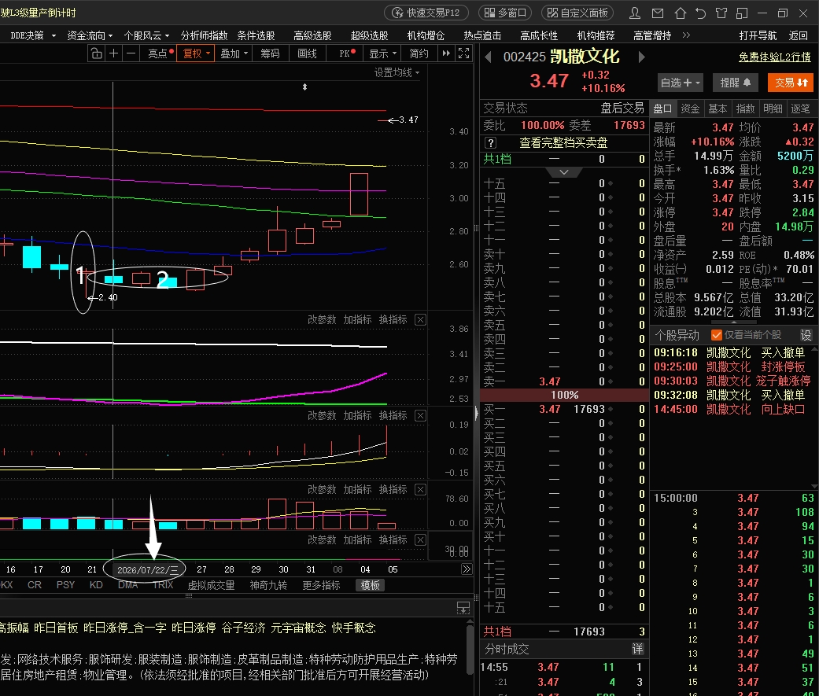
Task: Switch to 盘口 tab
Action: click(x=662, y=109)
